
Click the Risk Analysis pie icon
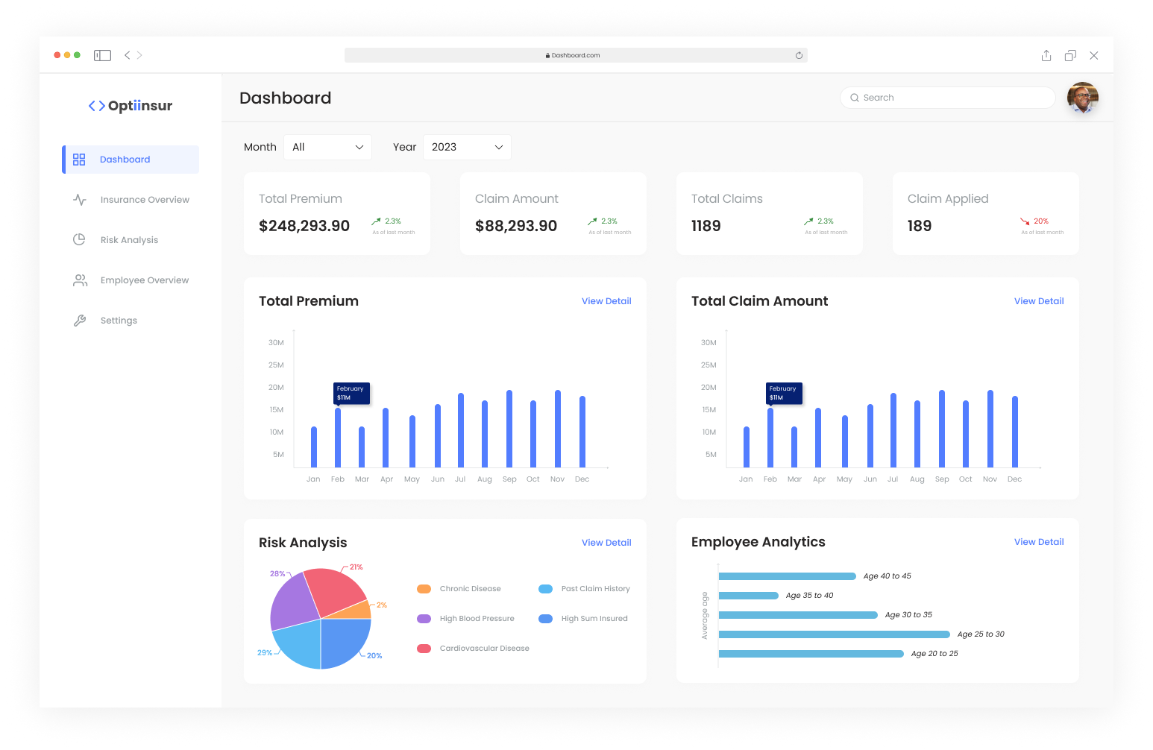(x=80, y=240)
